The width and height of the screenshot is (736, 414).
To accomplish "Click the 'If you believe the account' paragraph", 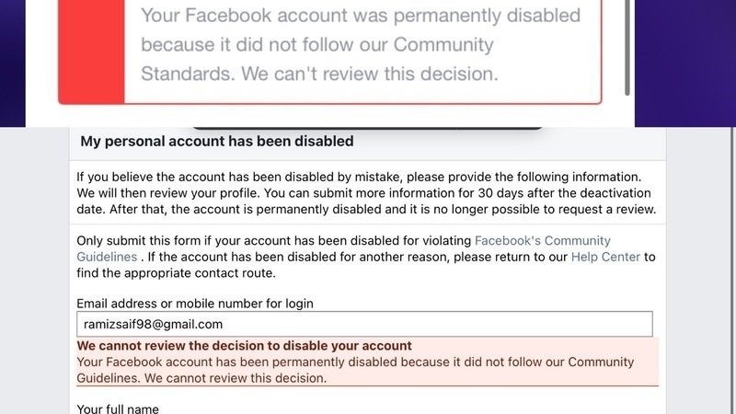I will click(x=358, y=176).
